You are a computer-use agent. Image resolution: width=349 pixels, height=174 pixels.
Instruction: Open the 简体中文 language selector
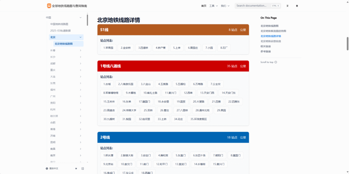[x=52, y=169]
